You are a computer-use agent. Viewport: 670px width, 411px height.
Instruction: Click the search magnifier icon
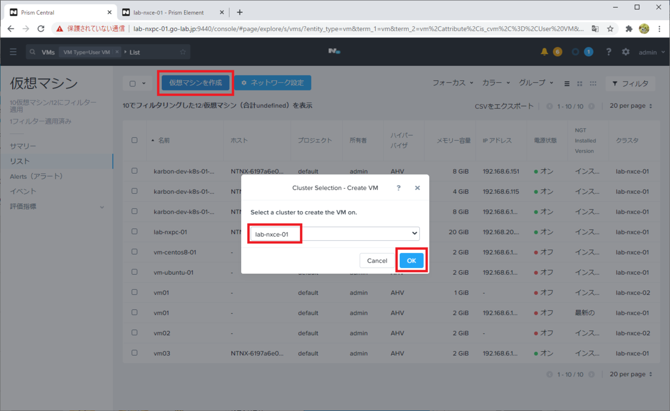(x=33, y=52)
